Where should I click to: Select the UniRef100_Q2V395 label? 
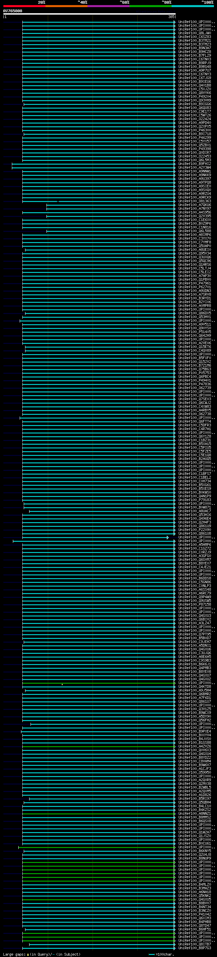(x=194, y=216)
